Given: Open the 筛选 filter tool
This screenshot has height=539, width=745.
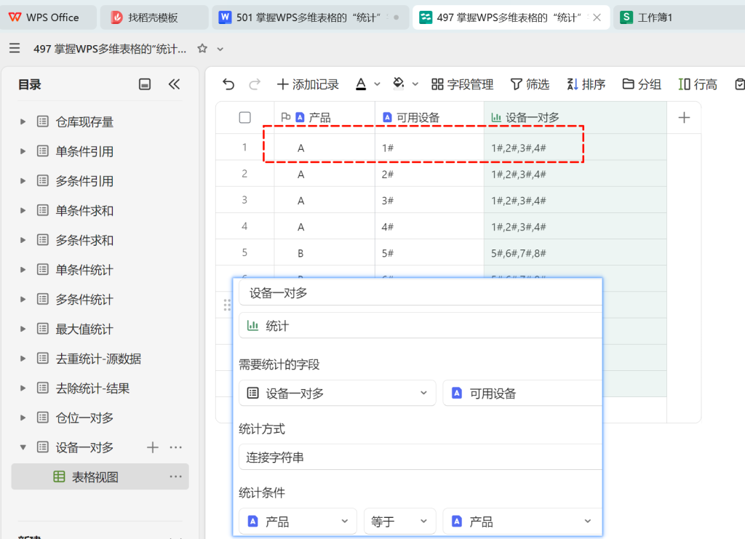Looking at the screenshot, I should coord(530,84).
